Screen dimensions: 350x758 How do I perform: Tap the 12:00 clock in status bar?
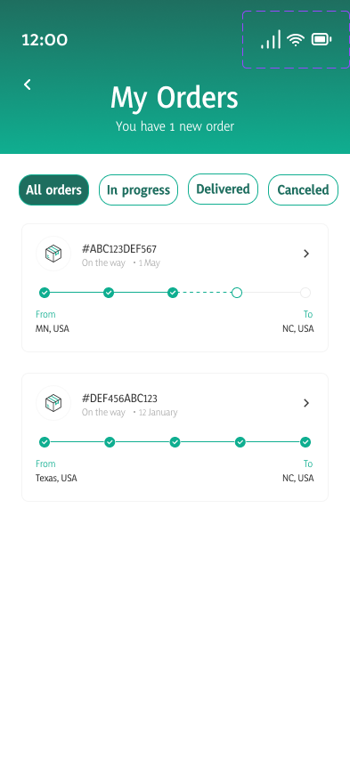coord(45,40)
